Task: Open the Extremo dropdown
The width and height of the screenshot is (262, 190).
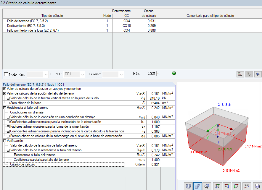Action: 121,74
